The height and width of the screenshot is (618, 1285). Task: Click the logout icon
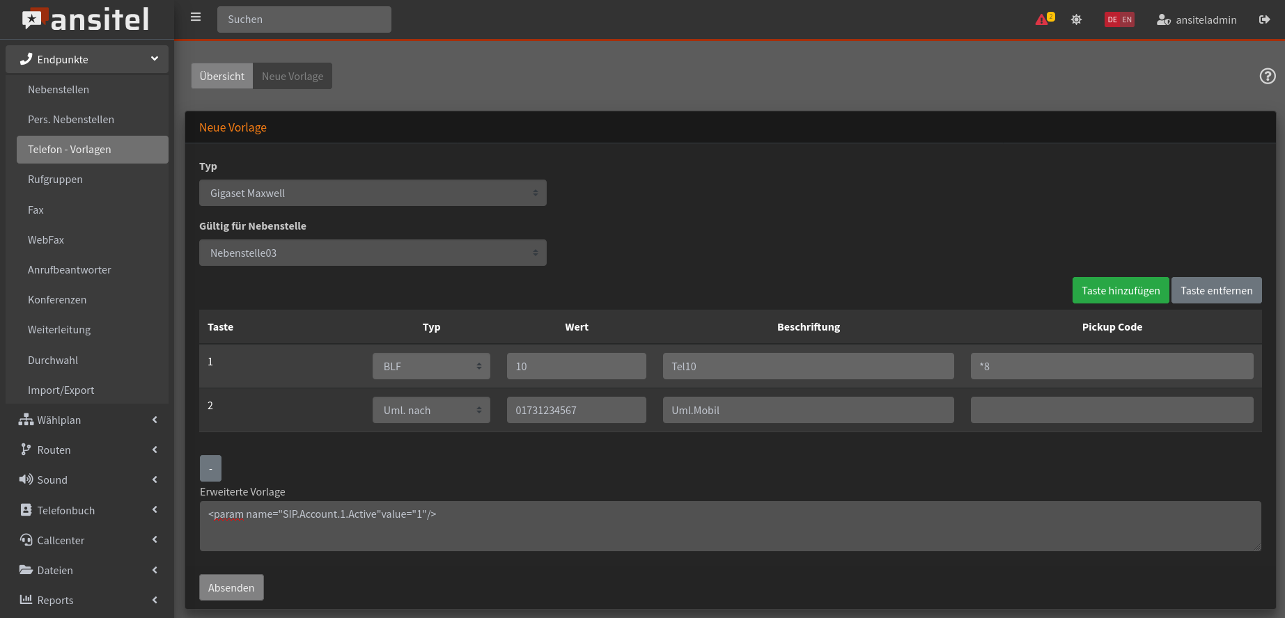[x=1264, y=19]
